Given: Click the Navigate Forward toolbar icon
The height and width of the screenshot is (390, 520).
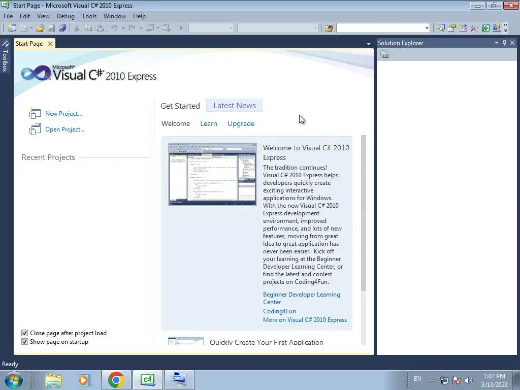Looking at the screenshot, I should tap(167, 28).
